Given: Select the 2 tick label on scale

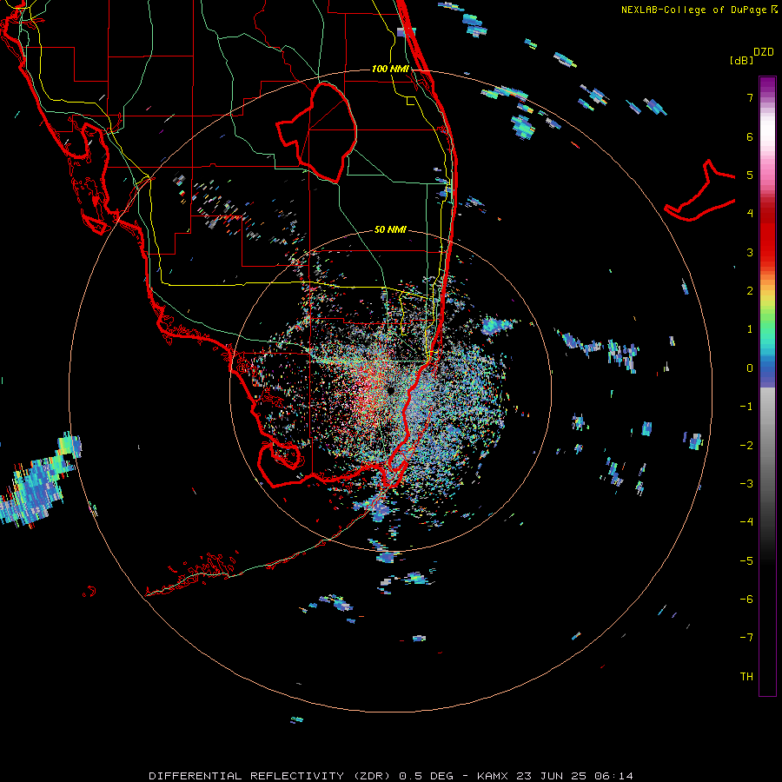Looking at the screenshot, I should tap(750, 291).
